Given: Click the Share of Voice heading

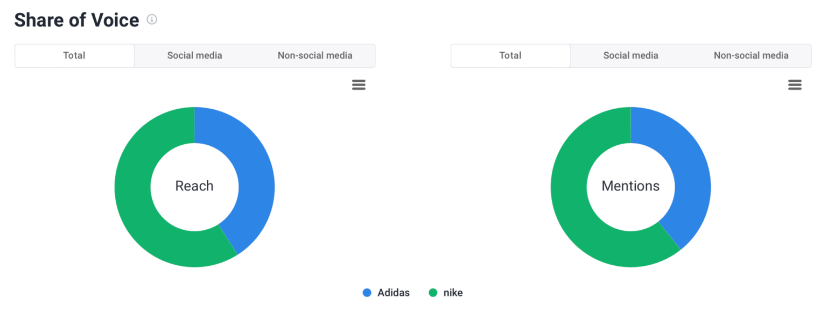Looking at the screenshot, I should (76, 19).
